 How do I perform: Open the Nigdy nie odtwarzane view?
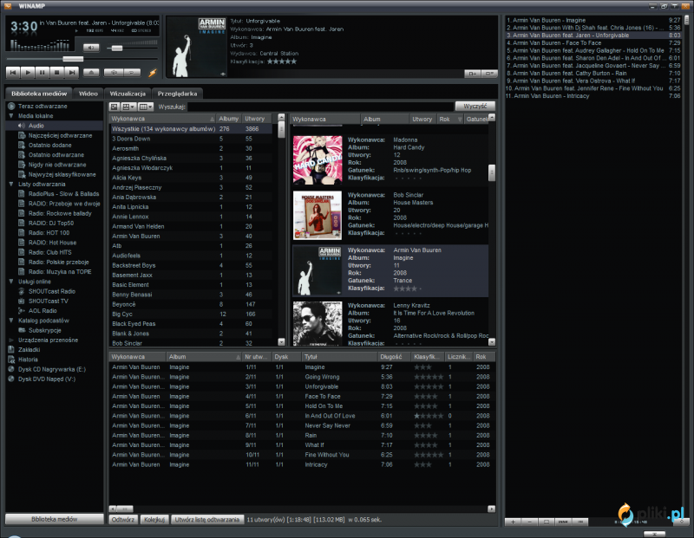57,165
